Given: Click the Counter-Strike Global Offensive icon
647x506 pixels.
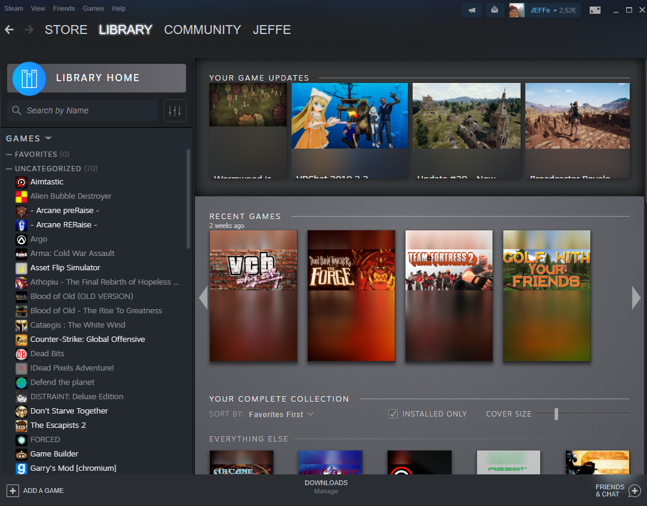Looking at the screenshot, I should click(21, 340).
